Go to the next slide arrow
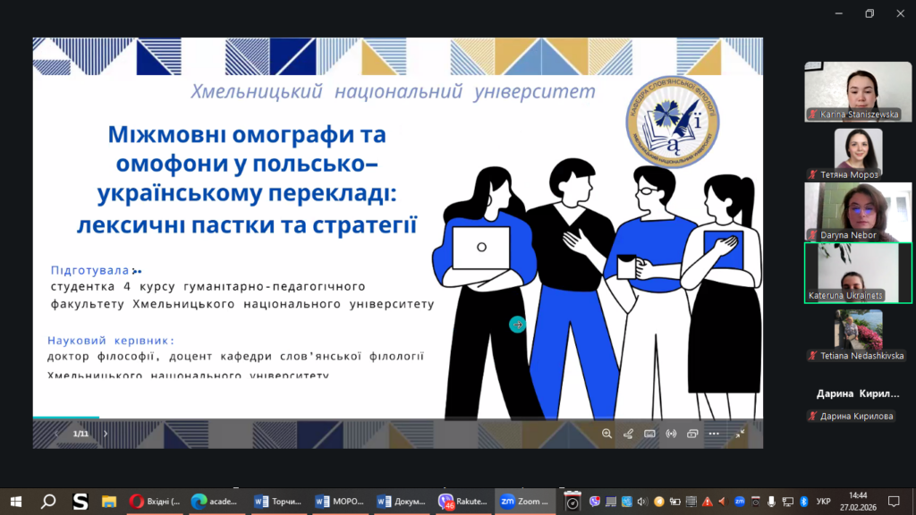 click(106, 434)
